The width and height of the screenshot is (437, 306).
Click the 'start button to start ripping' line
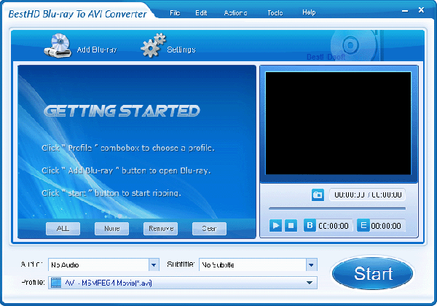pos(111,193)
